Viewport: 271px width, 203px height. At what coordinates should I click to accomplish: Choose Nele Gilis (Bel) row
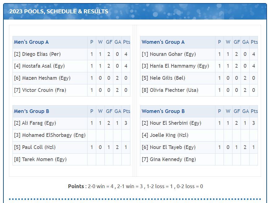coord(163,78)
